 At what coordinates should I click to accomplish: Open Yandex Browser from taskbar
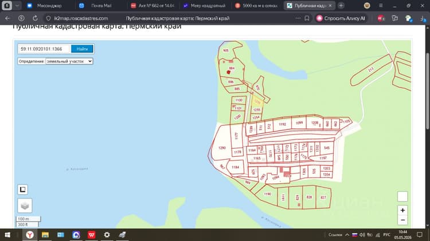coord(30,235)
